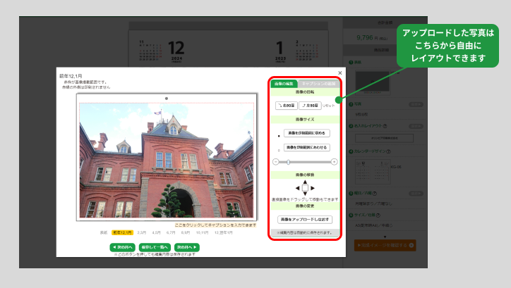
Task: Click the up arrow to move image
Action: point(305,181)
